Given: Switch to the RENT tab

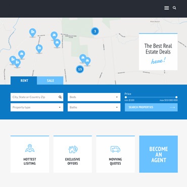Looking at the screenshot, I should coord(24,80).
